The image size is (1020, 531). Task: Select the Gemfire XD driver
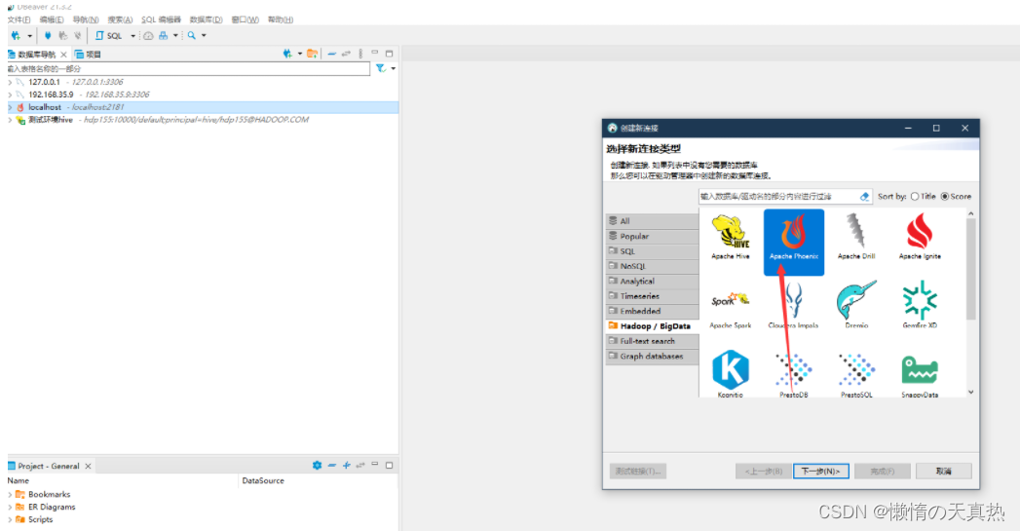point(920,305)
